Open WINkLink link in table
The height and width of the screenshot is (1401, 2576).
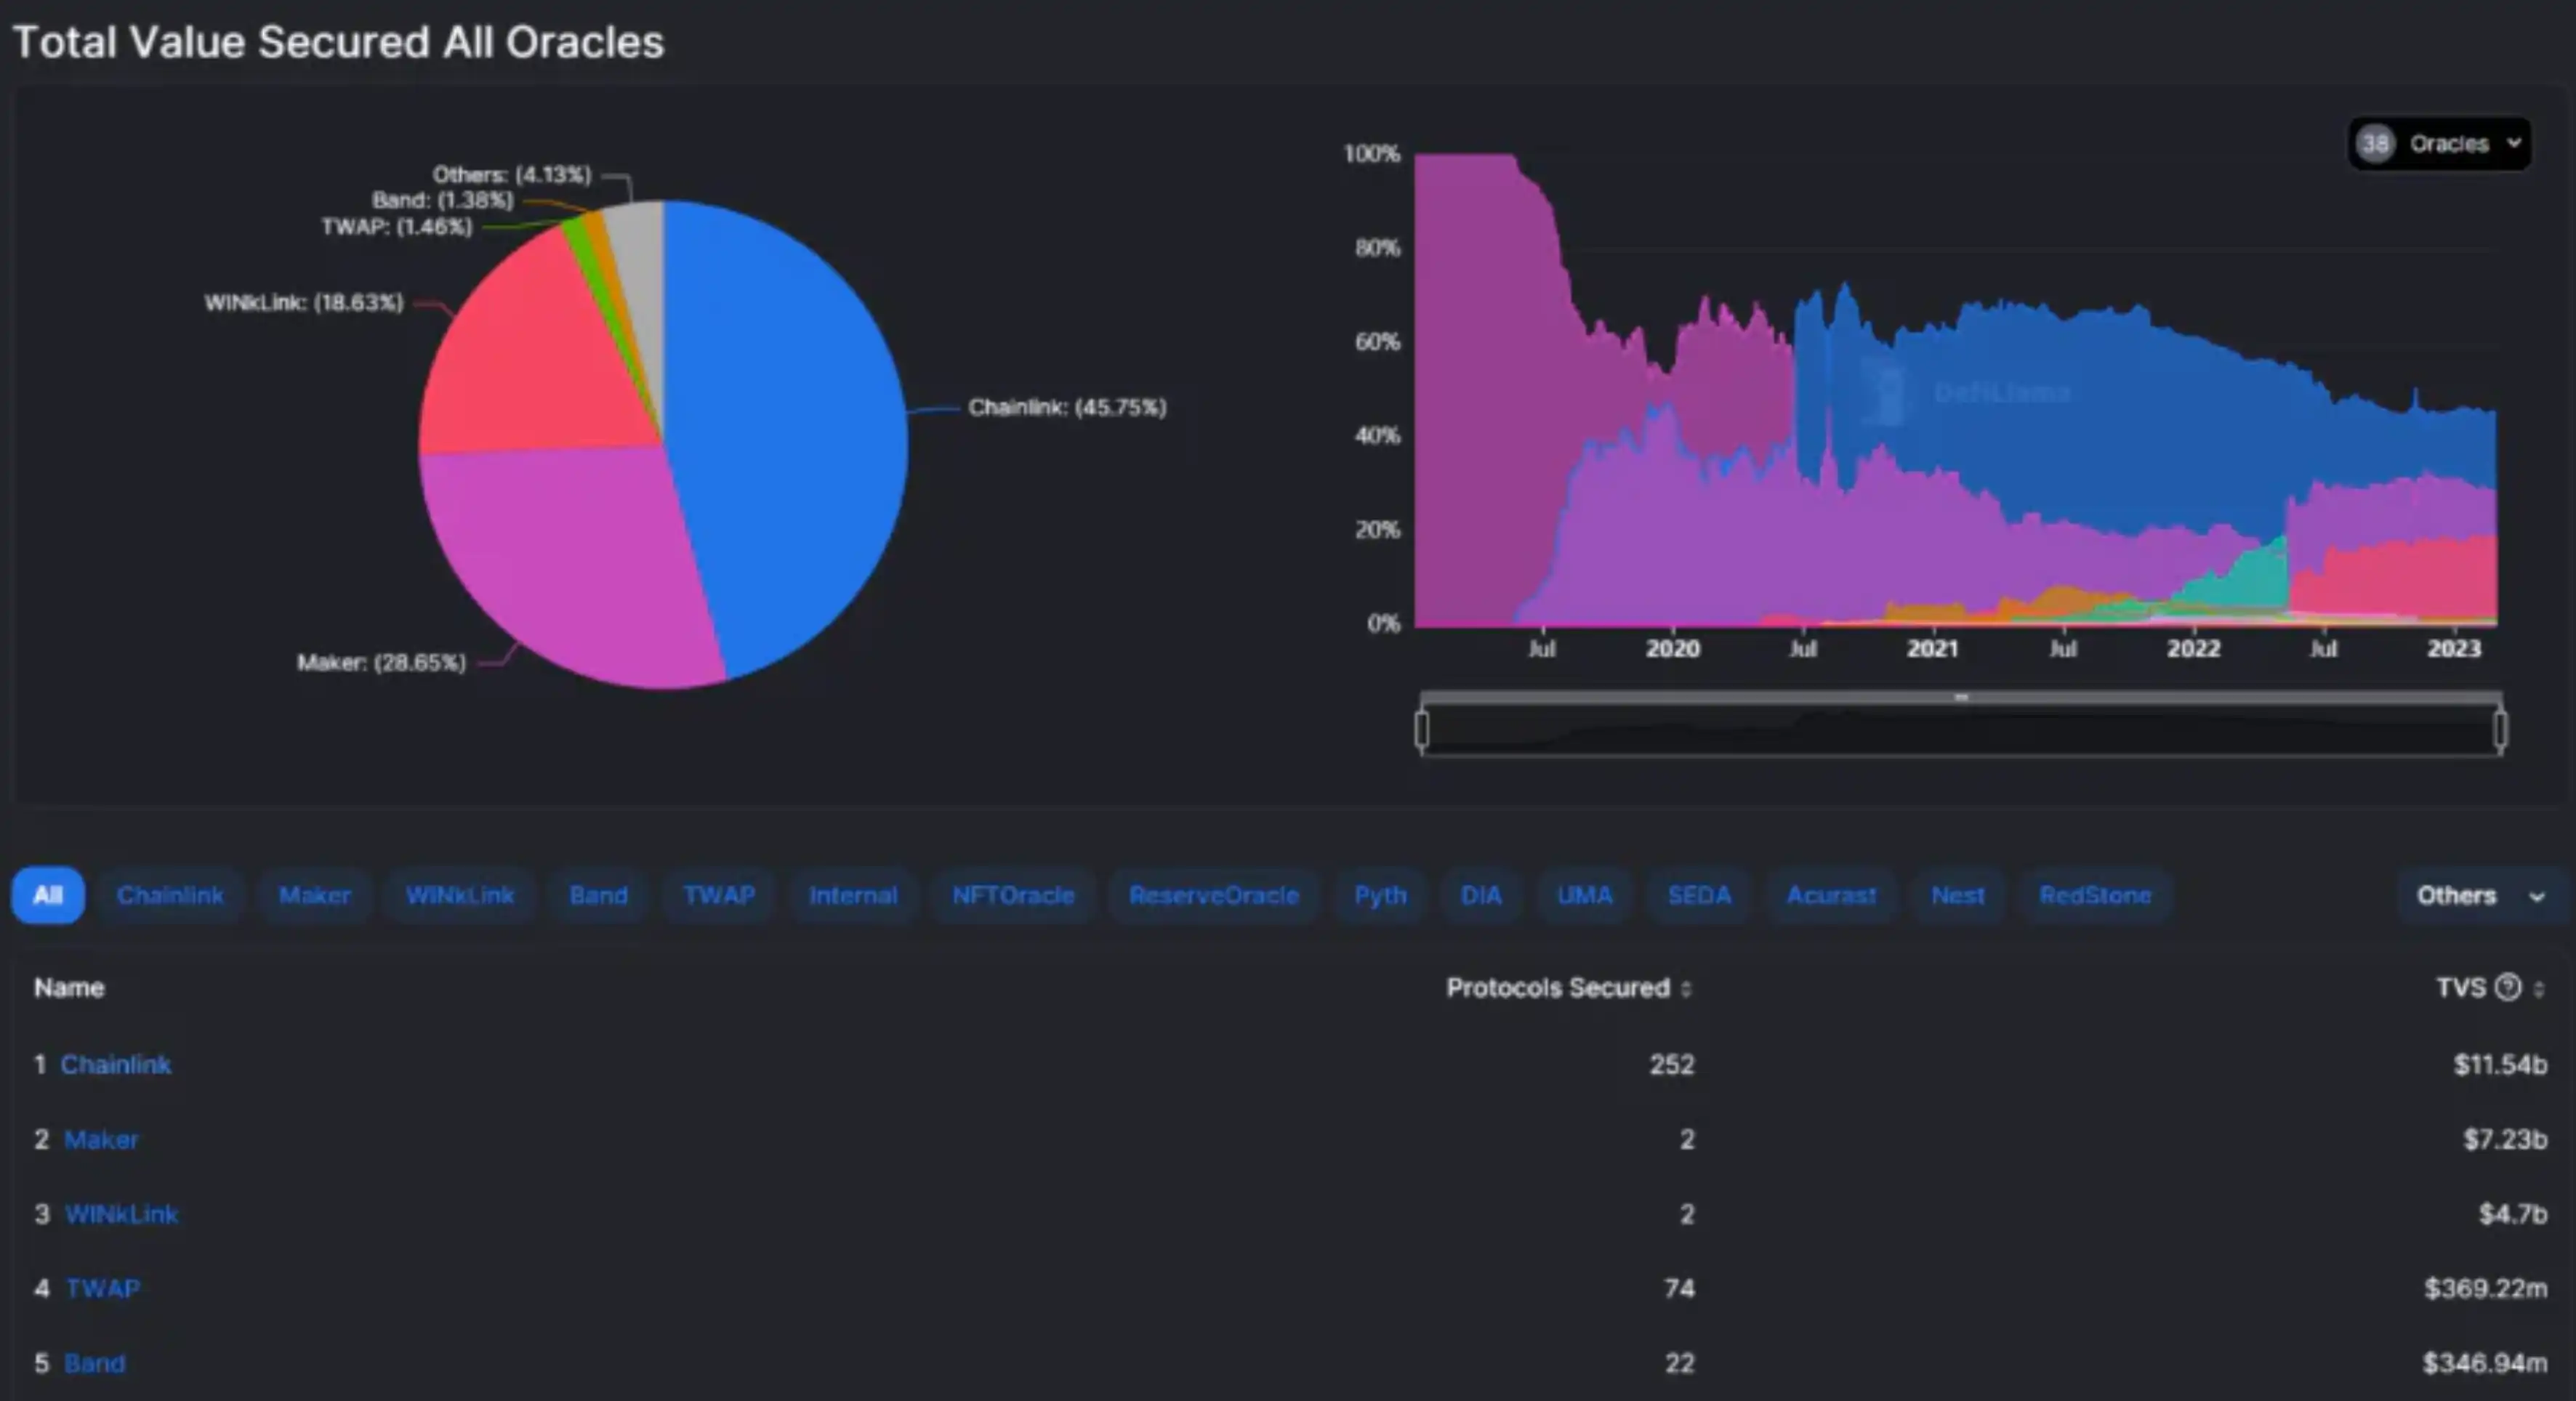[x=121, y=1214]
